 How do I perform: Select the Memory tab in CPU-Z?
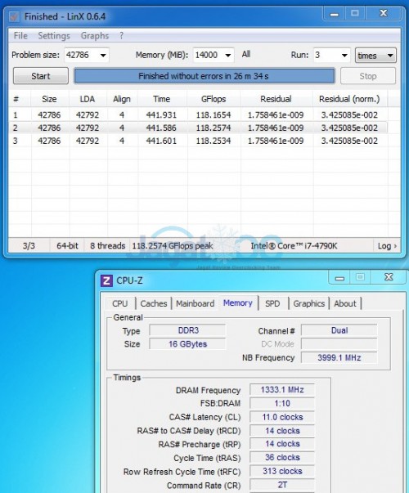pyautogui.click(x=238, y=303)
